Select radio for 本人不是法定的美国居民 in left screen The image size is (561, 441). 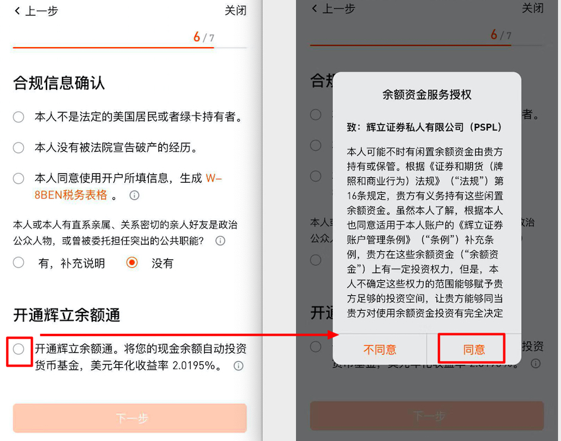[18, 117]
